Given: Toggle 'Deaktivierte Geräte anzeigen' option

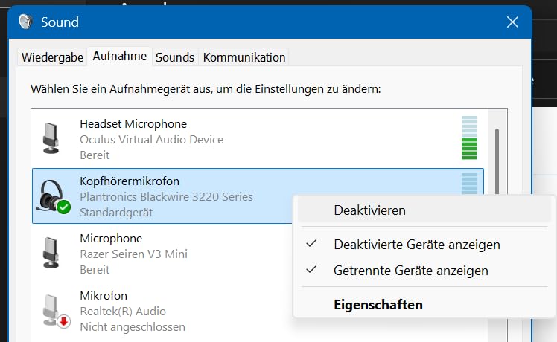Looking at the screenshot, I should [x=416, y=245].
